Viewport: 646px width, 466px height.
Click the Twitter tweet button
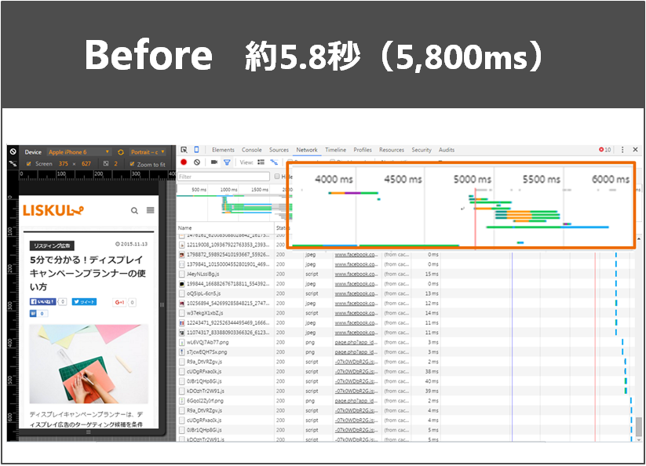84,302
